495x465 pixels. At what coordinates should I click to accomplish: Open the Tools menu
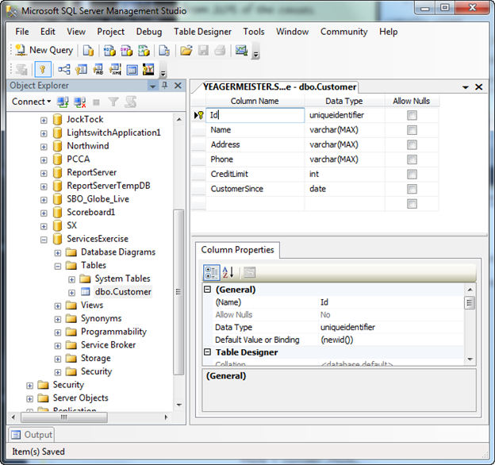[x=254, y=32]
